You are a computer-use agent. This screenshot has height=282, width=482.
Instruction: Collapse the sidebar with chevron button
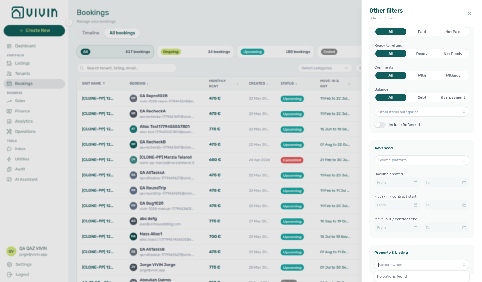click(69, 22)
